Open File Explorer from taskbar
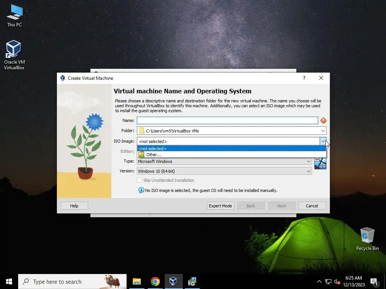Screen dimensions: 386x289 click(136, 281)
